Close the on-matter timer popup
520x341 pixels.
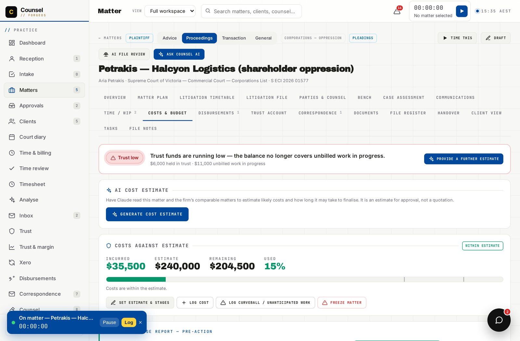[140, 323]
